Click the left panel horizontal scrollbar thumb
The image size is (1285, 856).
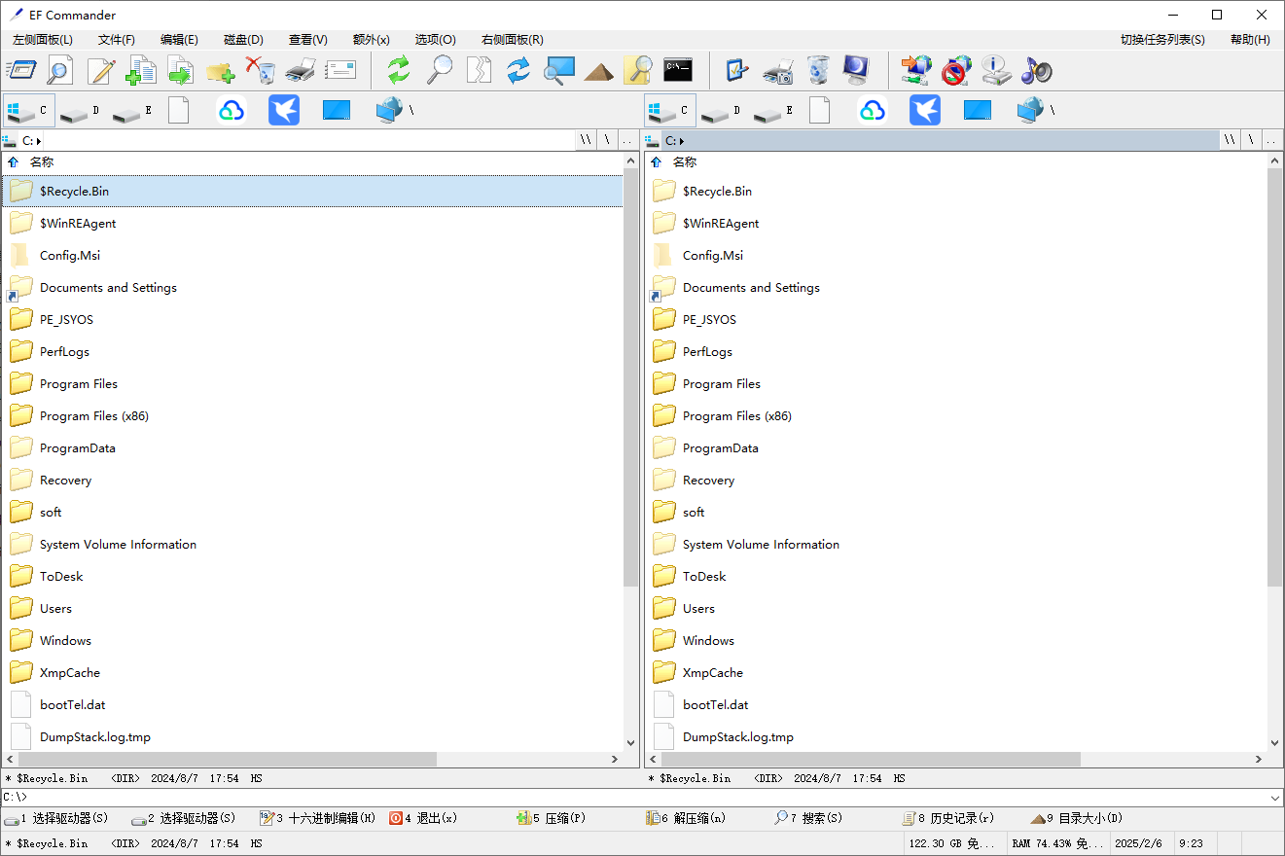227,759
